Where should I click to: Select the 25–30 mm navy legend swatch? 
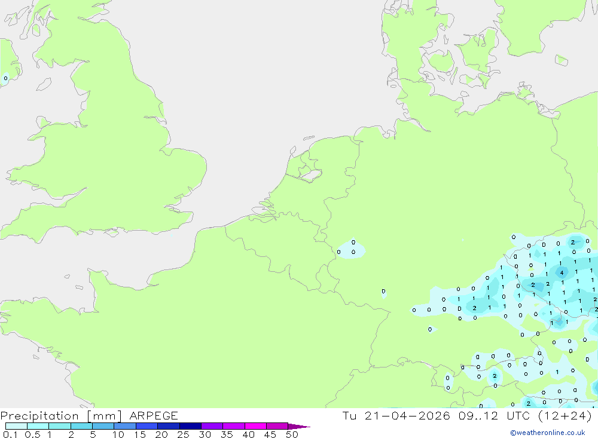pyautogui.click(x=190, y=426)
